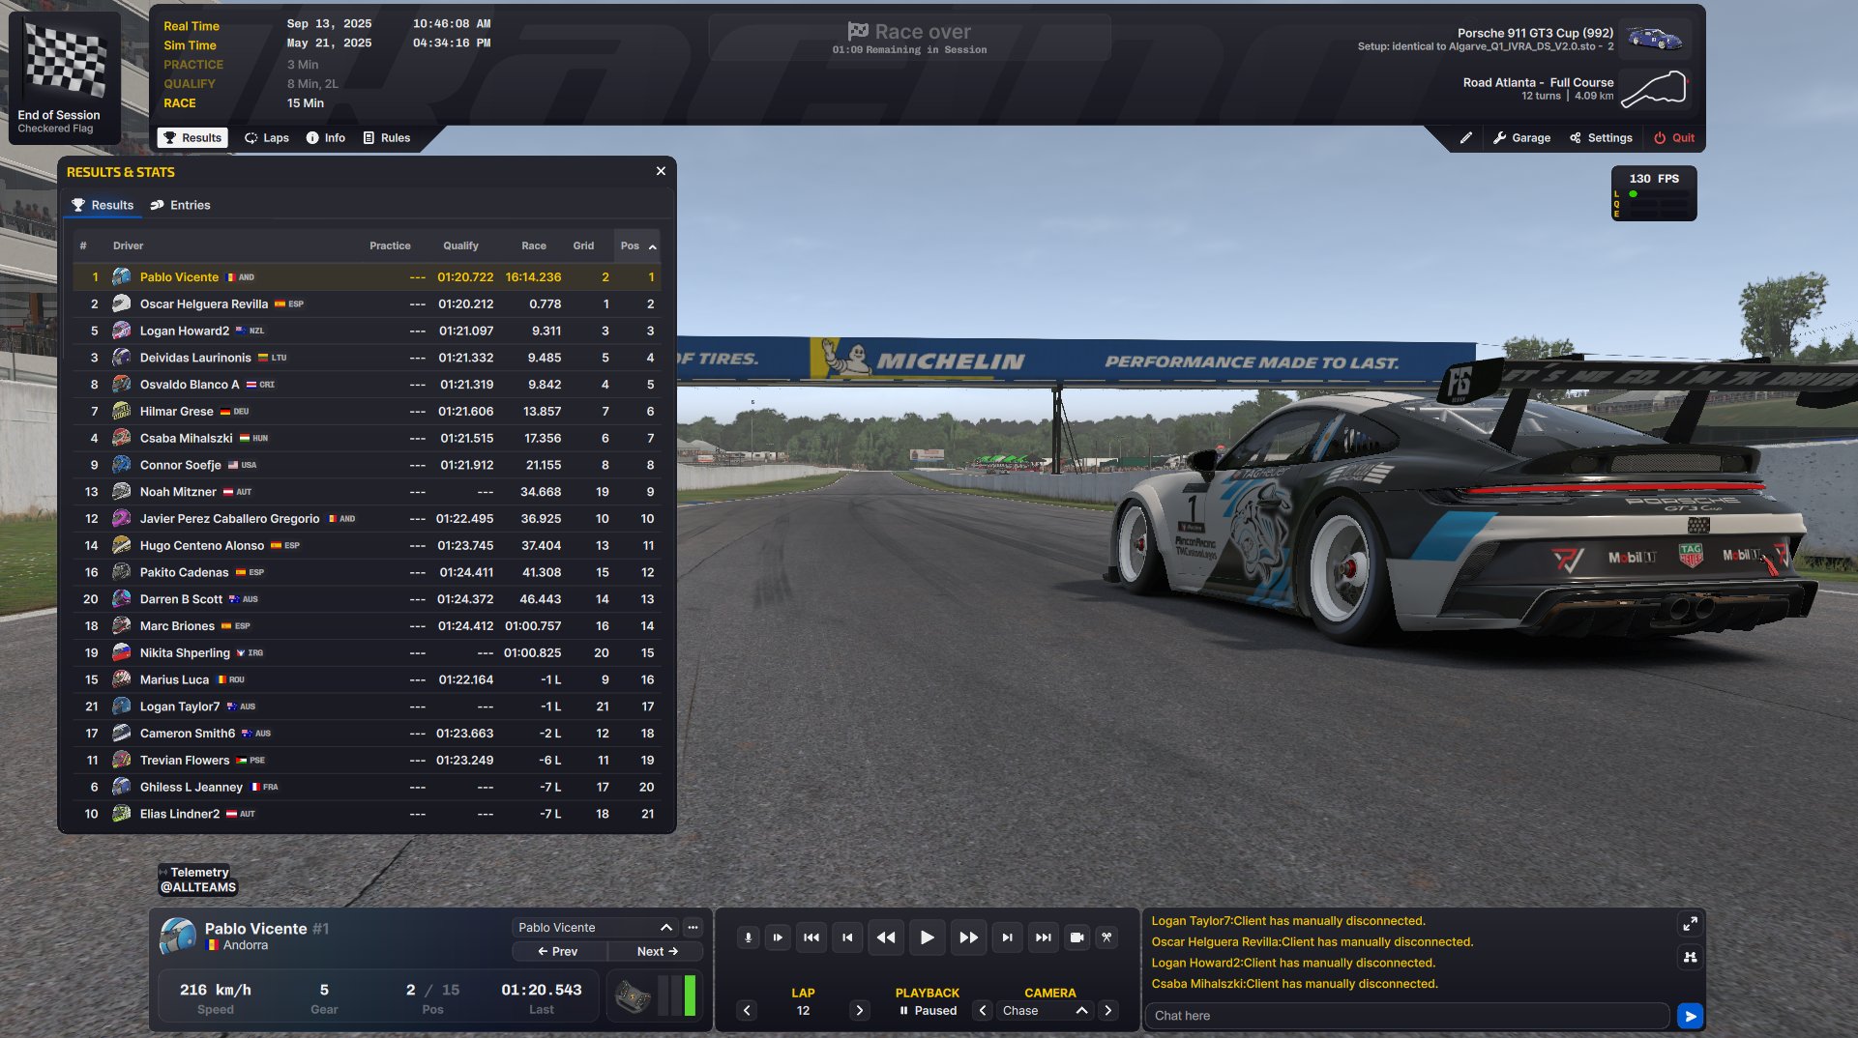Click Nikita Sperling helmet icon
This screenshot has width=1858, height=1038.
[x=121, y=653]
